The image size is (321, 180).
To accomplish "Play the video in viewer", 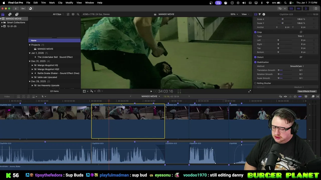I will point(151,91).
